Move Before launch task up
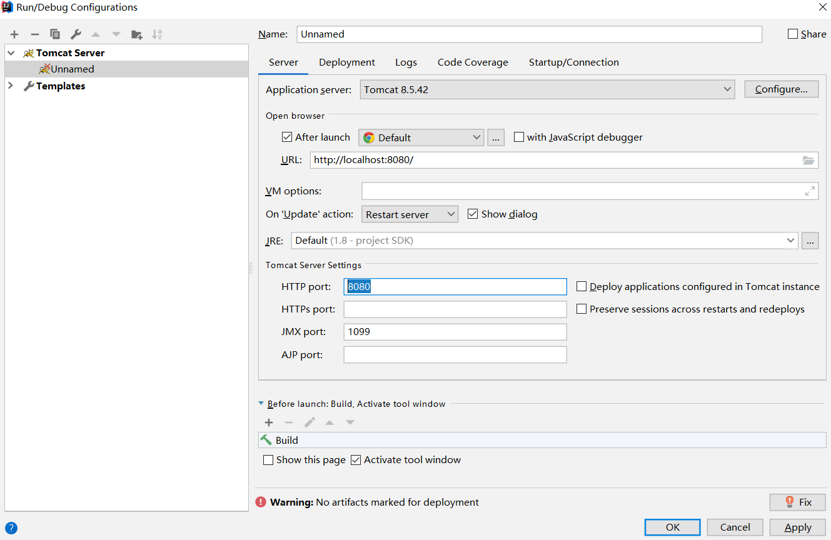 [330, 422]
